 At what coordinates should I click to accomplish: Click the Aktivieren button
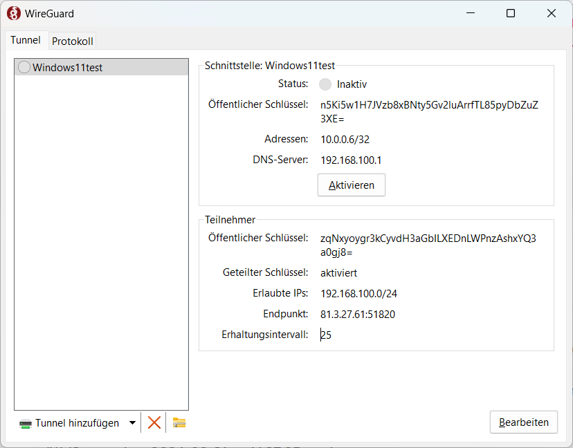click(351, 185)
